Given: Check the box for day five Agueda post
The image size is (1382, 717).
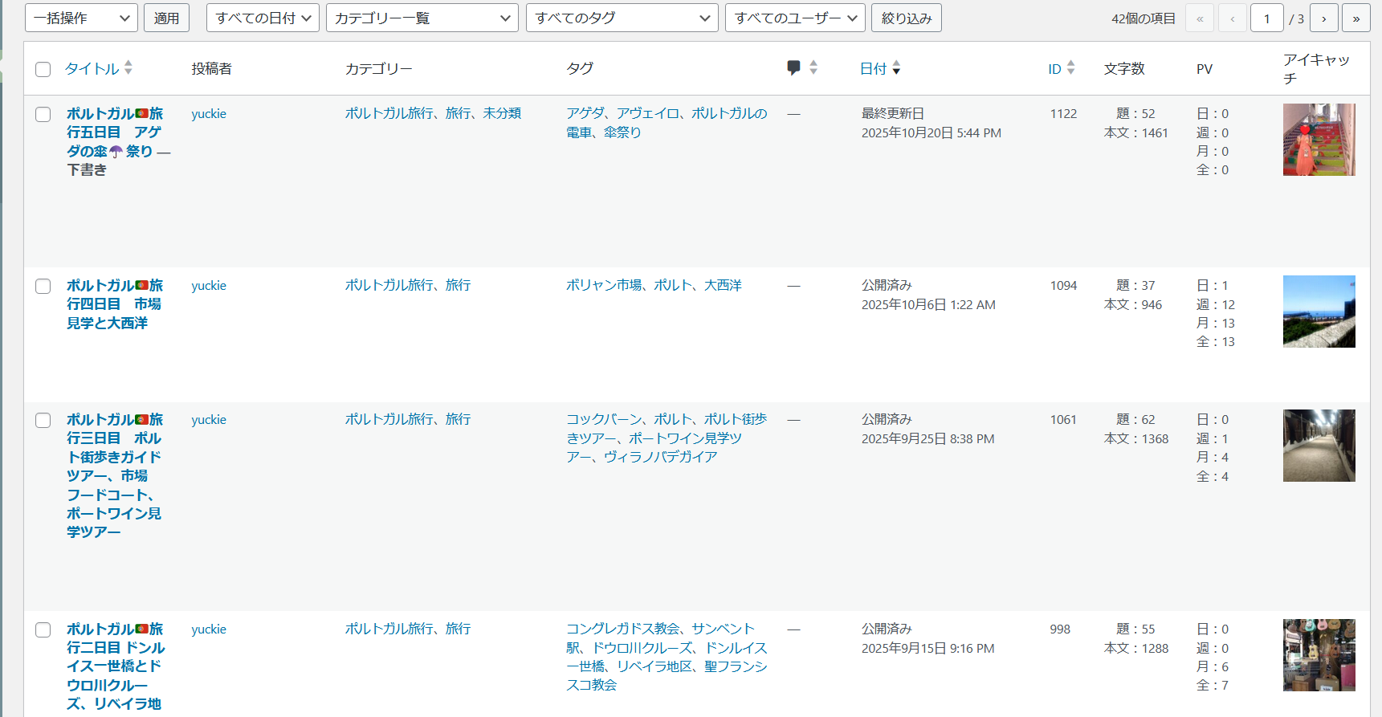Looking at the screenshot, I should 43,115.
